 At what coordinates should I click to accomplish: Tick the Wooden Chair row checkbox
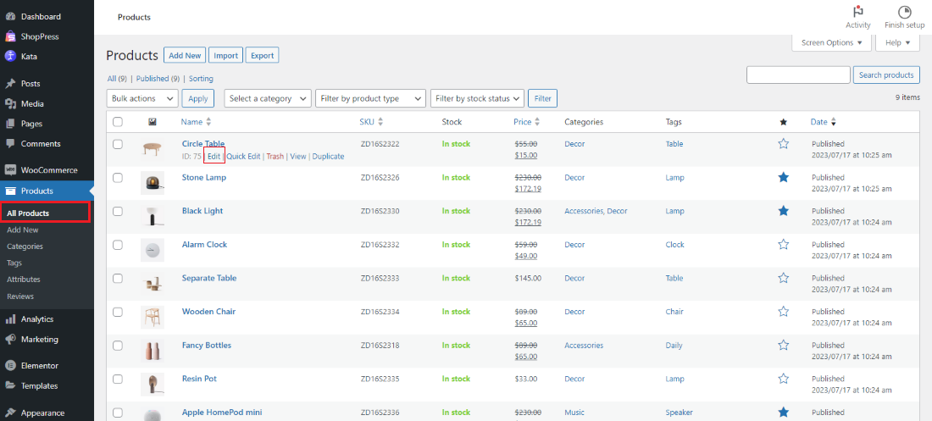pyautogui.click(x=118, y=312)
